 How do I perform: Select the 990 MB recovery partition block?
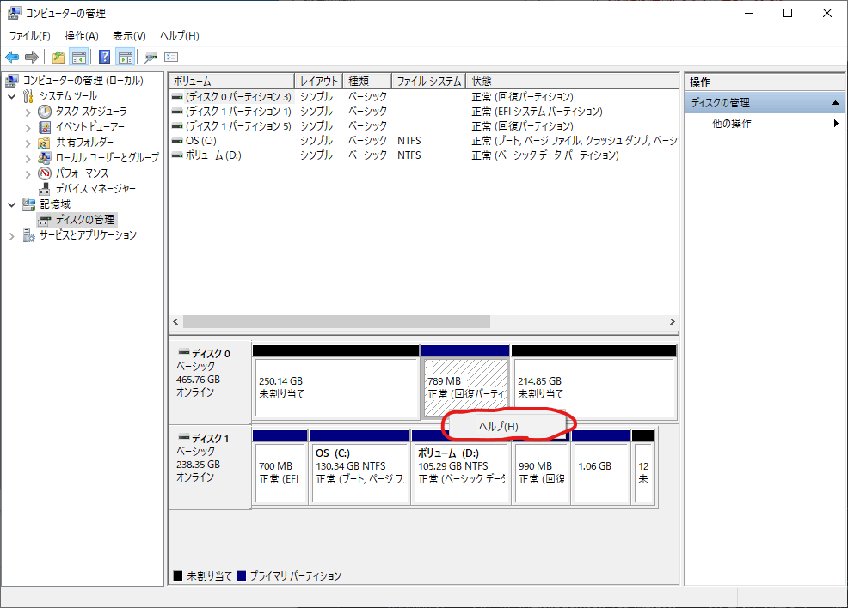[541, 472]
